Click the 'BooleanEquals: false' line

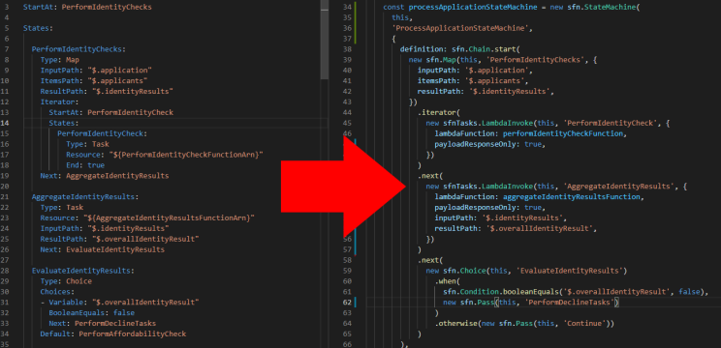point(91,313)
